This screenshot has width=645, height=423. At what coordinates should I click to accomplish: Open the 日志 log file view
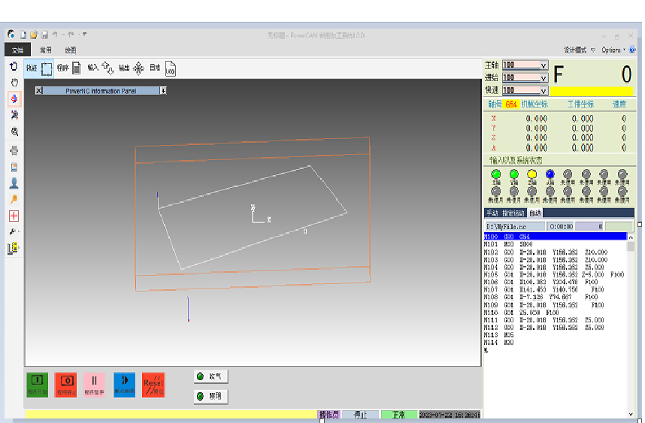pyautogui.click(x=163, y=68)
